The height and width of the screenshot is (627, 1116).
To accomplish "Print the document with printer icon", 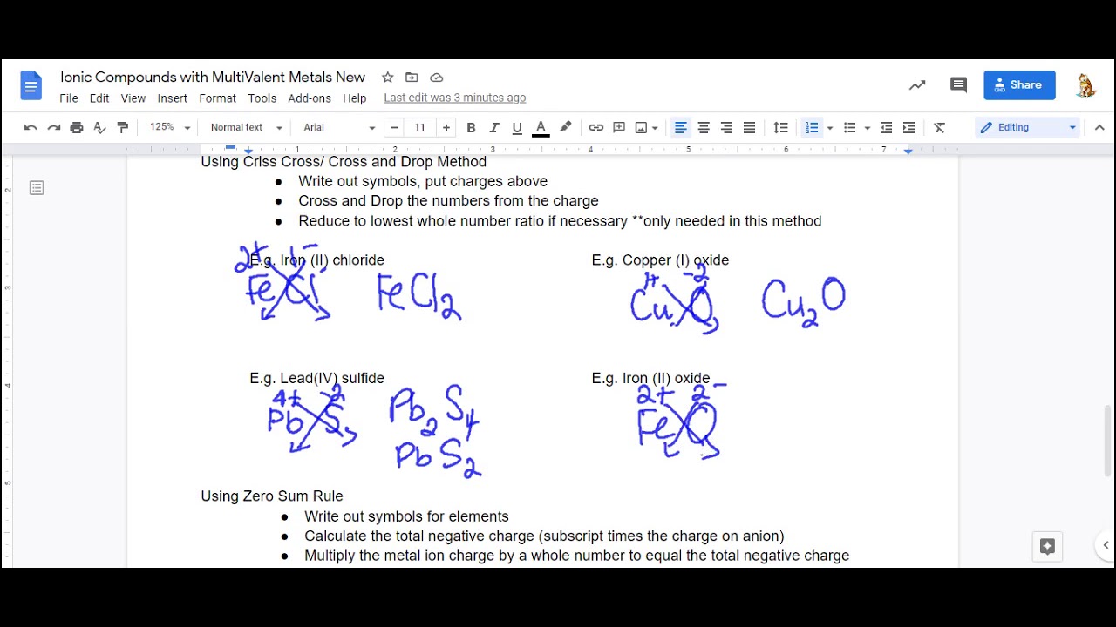I will click(x=77, y=128).
